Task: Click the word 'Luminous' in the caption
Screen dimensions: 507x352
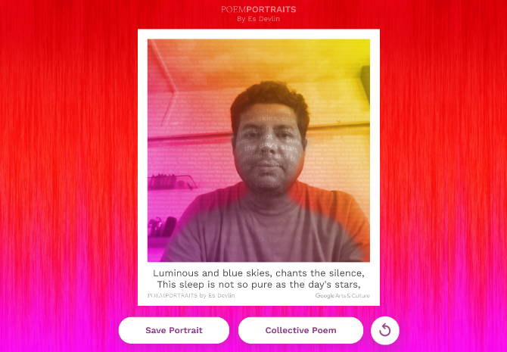Action: (x=176, y=273)
